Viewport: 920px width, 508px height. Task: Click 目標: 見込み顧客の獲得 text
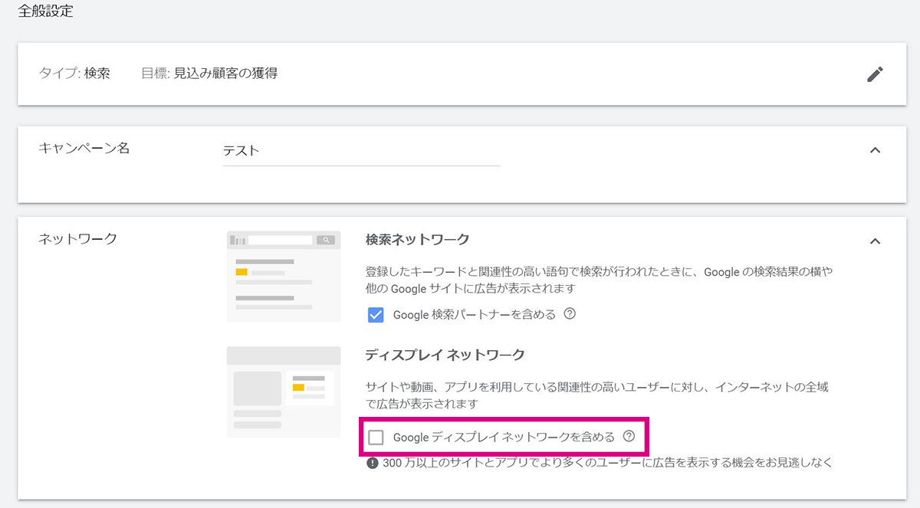[x=209, y=74]
